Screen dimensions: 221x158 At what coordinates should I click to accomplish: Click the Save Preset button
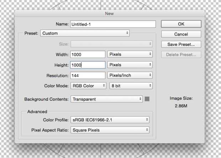[181, 44]
